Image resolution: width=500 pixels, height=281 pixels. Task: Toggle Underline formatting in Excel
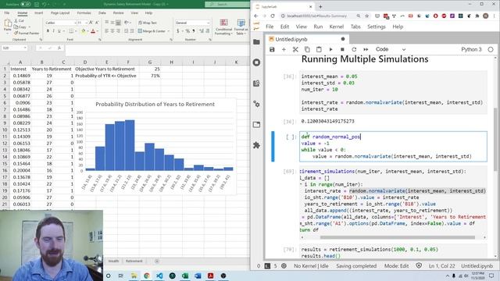(x=59, y=31)
